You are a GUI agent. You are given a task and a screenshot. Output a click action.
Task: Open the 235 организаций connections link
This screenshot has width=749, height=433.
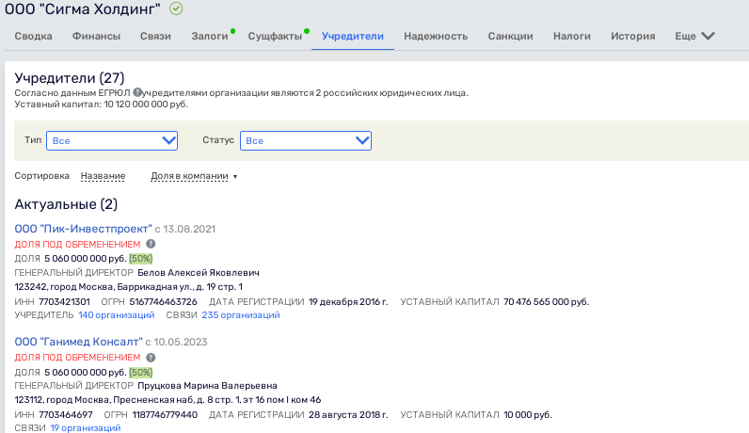(x=241, y=315)
